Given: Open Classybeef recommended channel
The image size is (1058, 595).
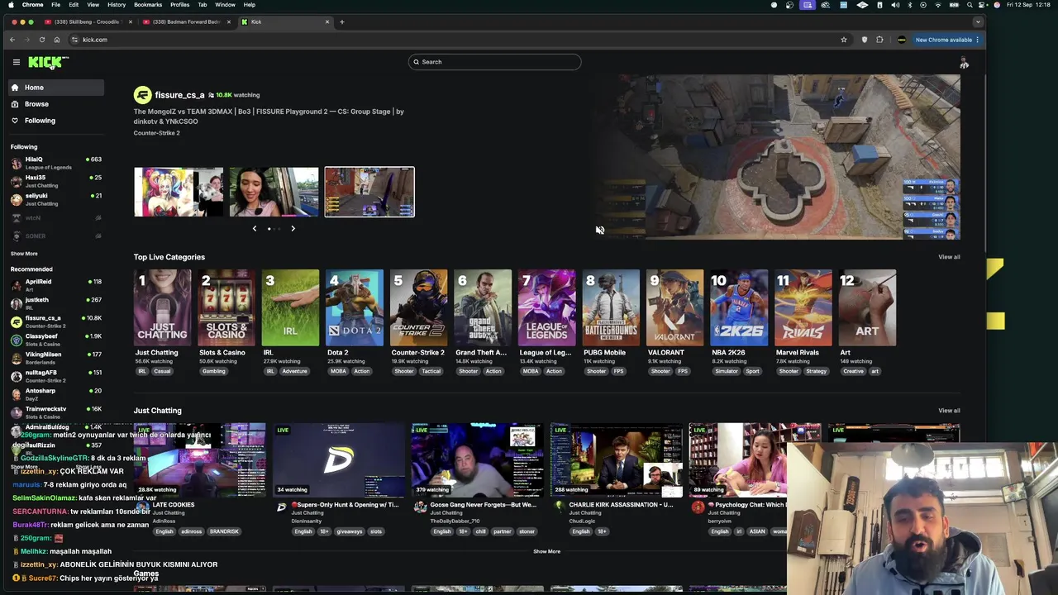Looking at the screenshot, I should pyautogui.click(x=56, y=340).
